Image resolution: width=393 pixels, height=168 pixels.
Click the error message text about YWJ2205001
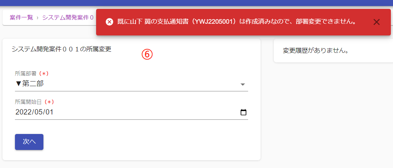pyautogui.click(x=237, y=22)
